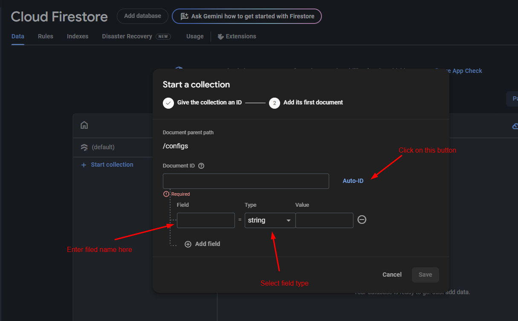The height and width of the screenshot is (321, 518).
Task: Switch to the Rules tab
Action: (46, 36)
